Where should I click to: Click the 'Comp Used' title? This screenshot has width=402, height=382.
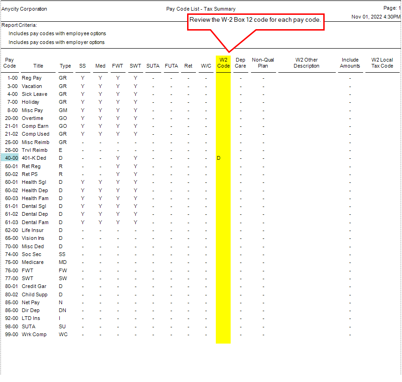click(35, 134)
